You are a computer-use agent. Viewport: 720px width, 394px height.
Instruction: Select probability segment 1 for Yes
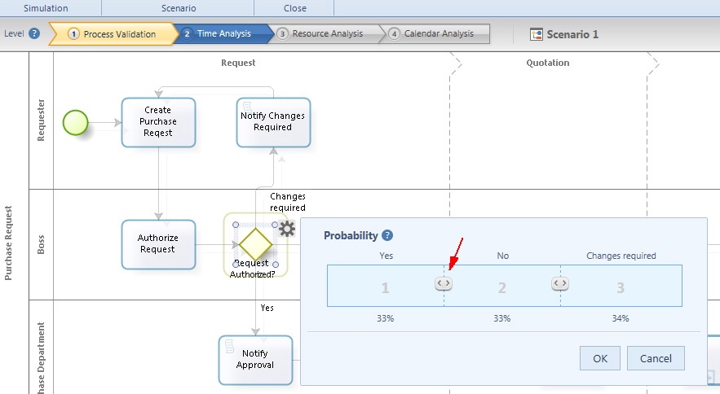tap(385, 286)
